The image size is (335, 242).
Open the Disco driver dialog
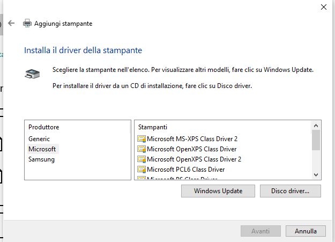291,191
